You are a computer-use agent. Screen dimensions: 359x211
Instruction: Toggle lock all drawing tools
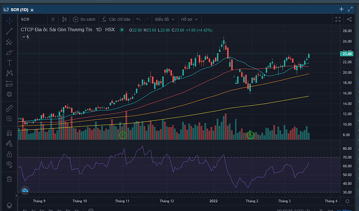pyautogui.click(x=9, y=154)
